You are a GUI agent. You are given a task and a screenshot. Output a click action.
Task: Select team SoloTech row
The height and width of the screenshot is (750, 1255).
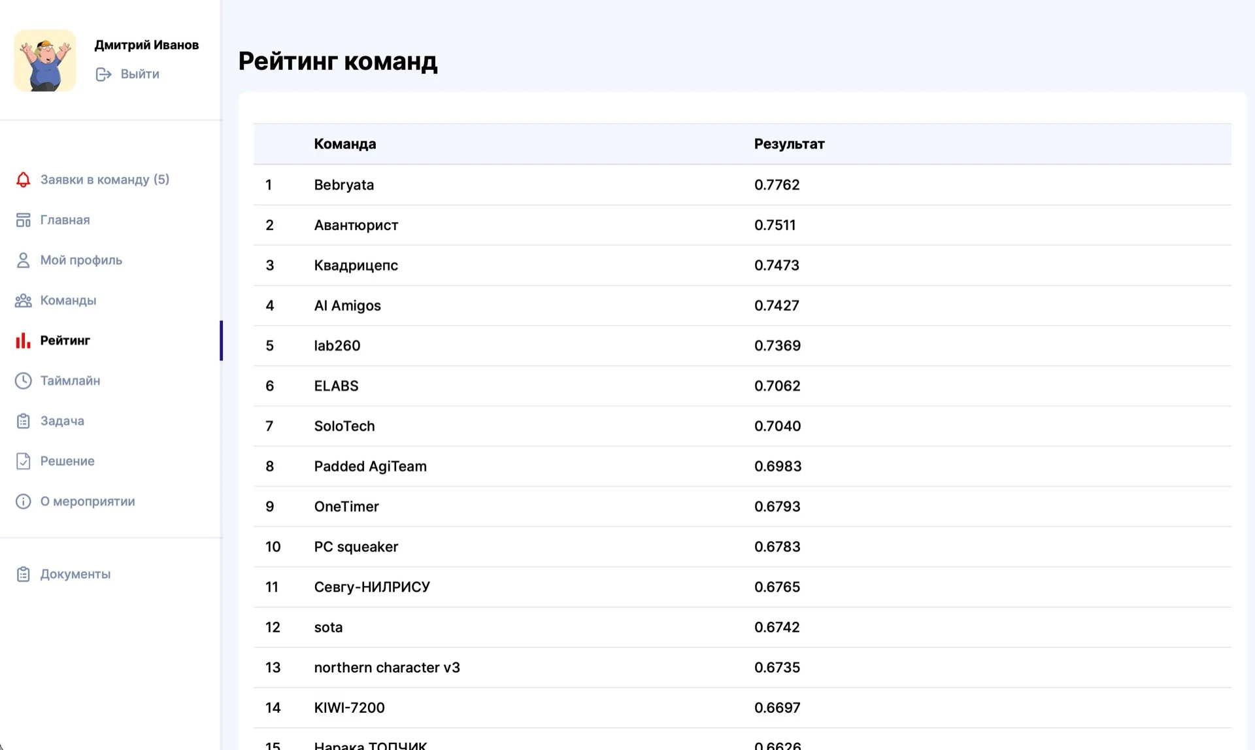742,426
